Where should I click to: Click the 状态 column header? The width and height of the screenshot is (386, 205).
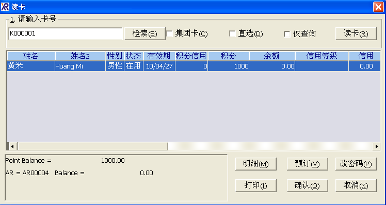[x=134, y=56]
